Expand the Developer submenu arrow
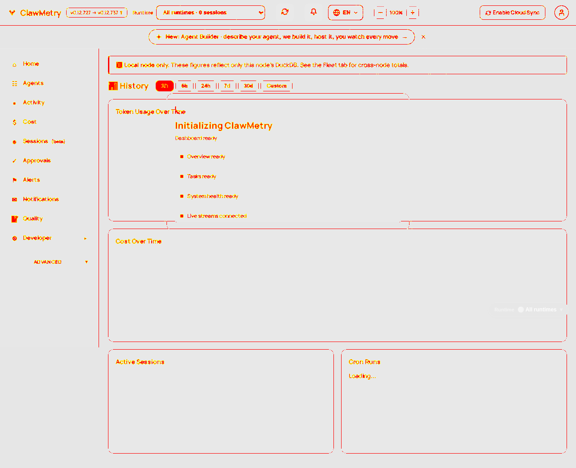The image size is (576, 468). pos(85,238)
